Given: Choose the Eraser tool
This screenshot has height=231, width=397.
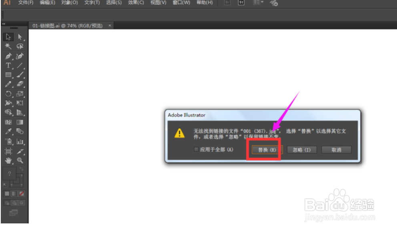Looking at the screenshot, I should [x=20, y=84].
